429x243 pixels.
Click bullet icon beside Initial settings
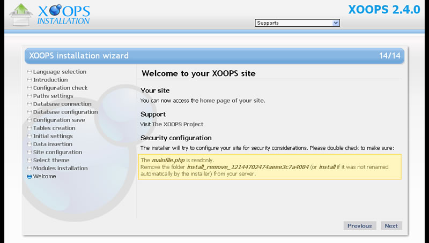point(29,136)
